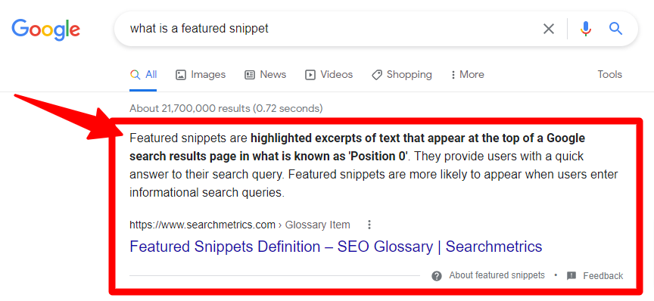654x301 pixels.
Task: Switch to the News tab
Action: [265, 75]
